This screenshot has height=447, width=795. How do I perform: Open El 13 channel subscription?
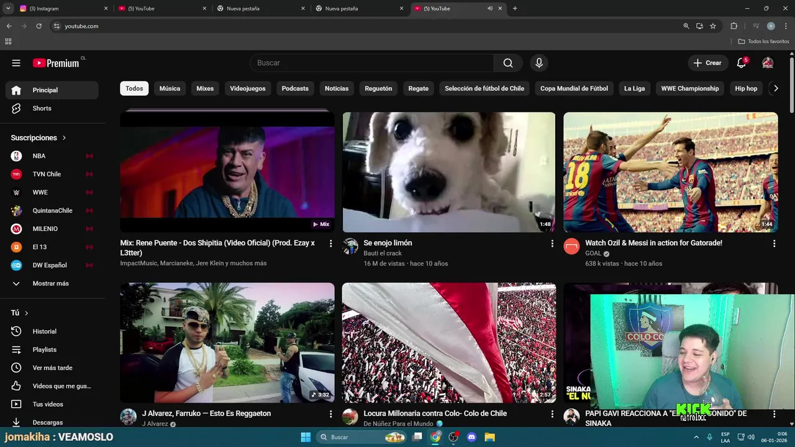point(52,247)
